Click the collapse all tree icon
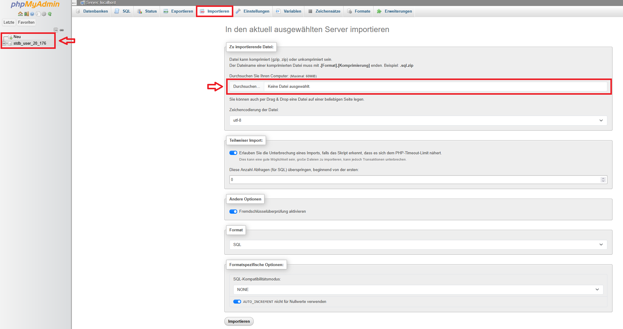Image resolution: width=623 pixels, height=329 pixels. click(56, 30)
